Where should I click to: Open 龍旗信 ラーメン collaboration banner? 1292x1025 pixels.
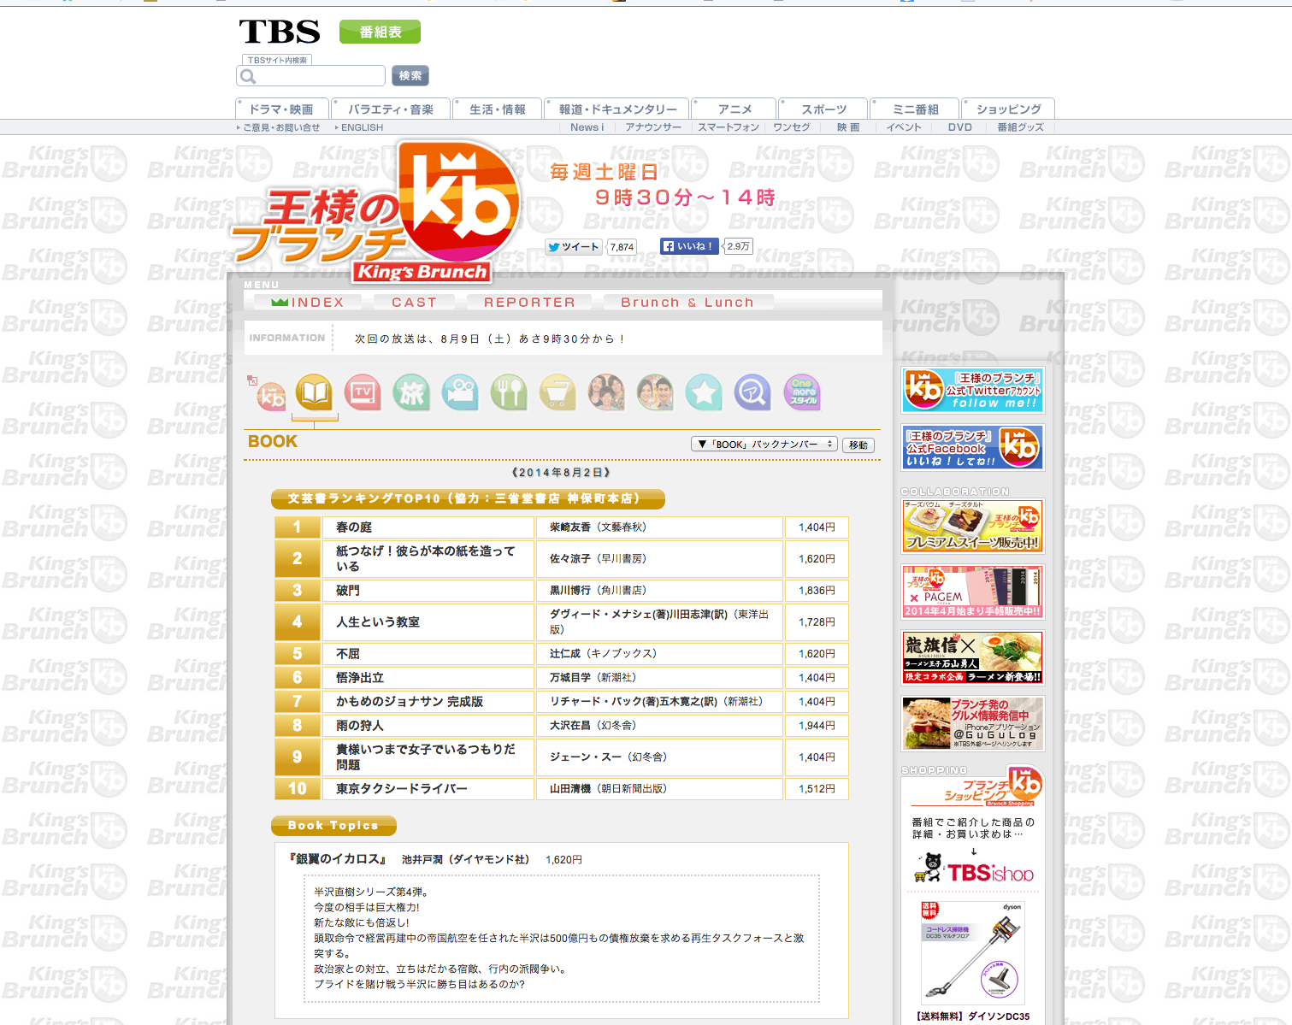pyautogui.click(x=973, y=657)
